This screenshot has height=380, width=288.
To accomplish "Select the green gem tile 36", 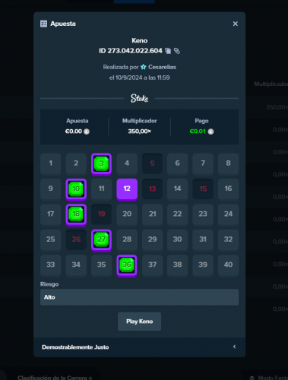I will point(127,265).
